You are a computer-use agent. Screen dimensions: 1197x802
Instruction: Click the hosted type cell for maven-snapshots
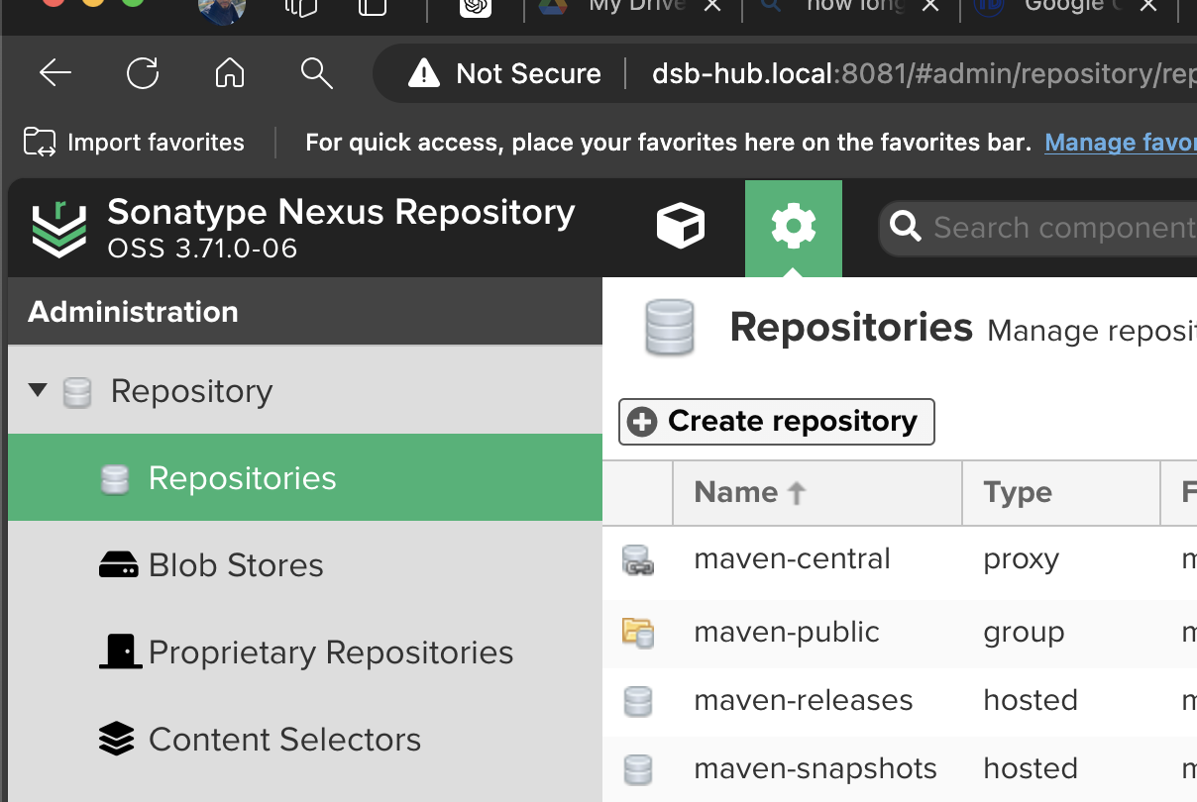(x=1031, y=769)
